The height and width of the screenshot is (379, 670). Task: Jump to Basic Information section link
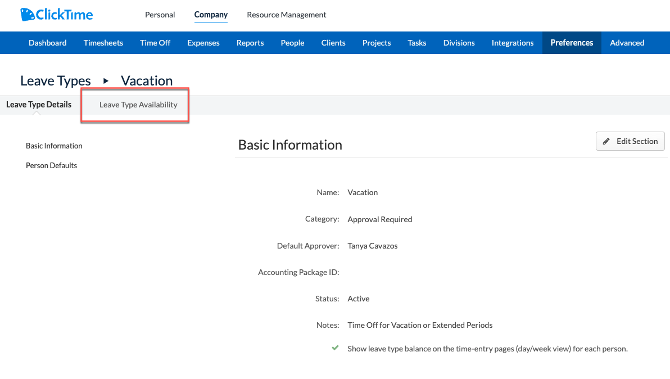54,146
